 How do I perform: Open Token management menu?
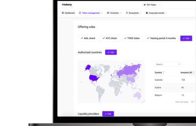point(91,13)
